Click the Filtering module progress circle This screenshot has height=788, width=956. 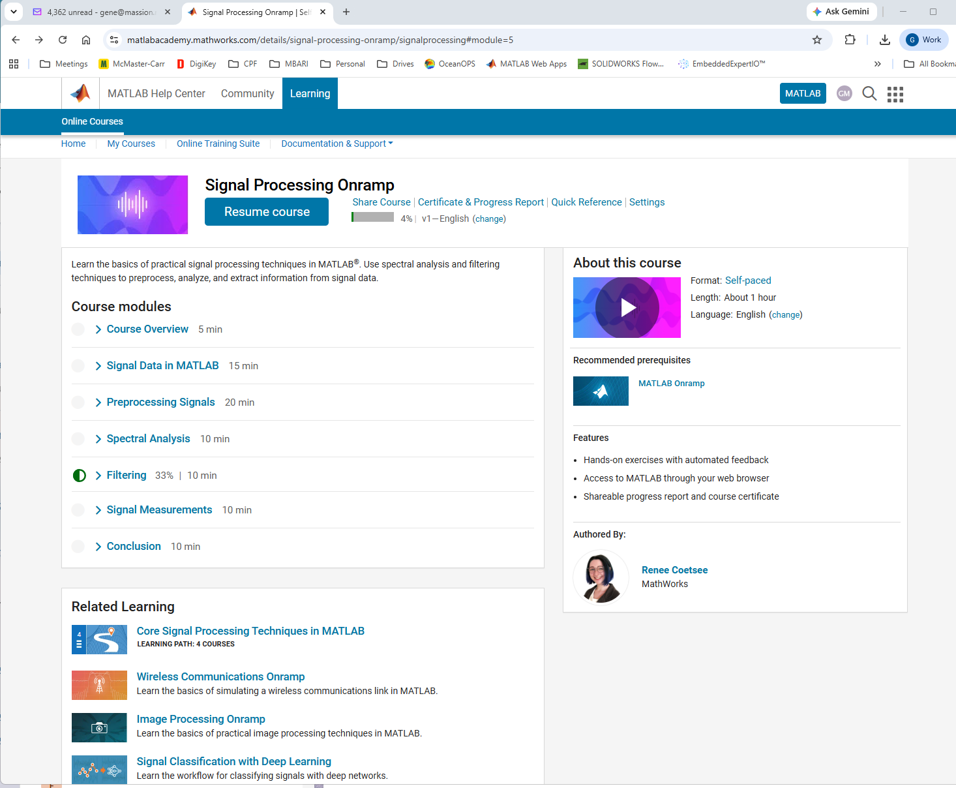(x=79, y=476)
